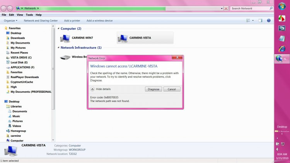This screenshot has height=163, width=290.
Task: Open Explorer help question mark icon
Action: pos(269,20)
